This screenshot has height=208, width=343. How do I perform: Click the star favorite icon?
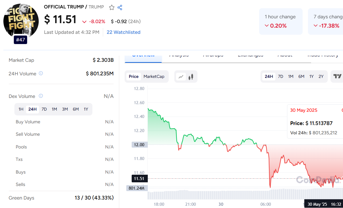112,8
